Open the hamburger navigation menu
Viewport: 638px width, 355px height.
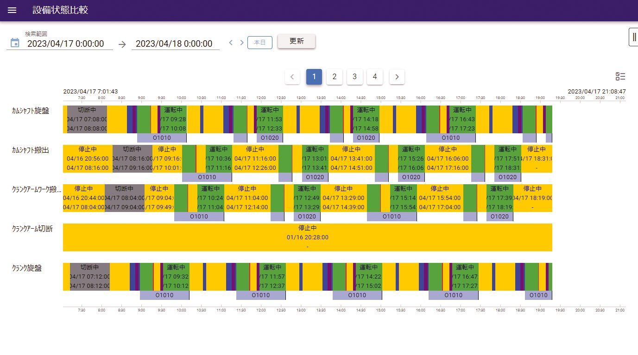[x=12, y=10]
